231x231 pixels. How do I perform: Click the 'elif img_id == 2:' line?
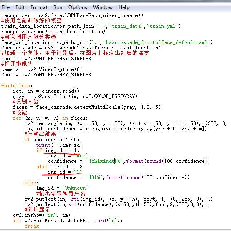(61, 167)
